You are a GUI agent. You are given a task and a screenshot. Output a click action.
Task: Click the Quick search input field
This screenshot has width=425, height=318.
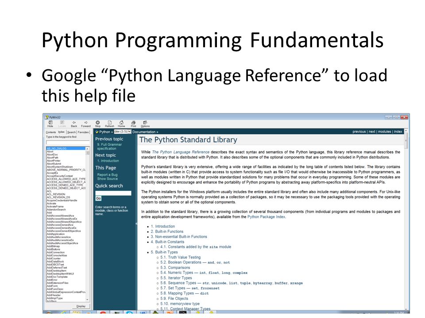tap(113, 193)
